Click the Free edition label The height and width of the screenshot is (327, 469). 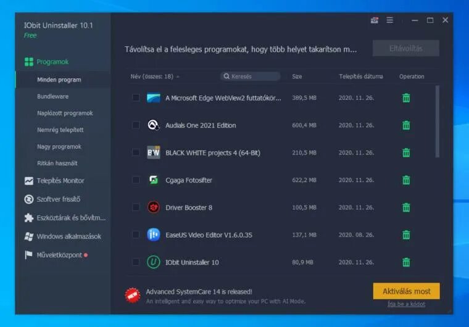click(30, 35)
